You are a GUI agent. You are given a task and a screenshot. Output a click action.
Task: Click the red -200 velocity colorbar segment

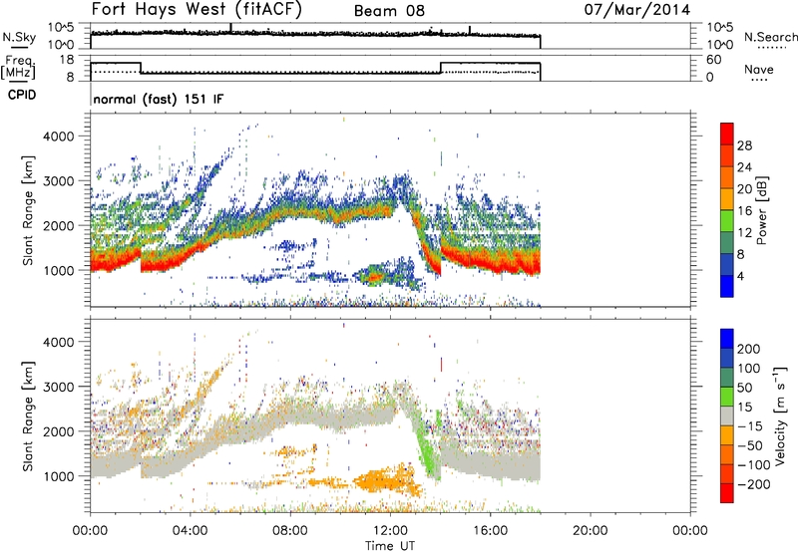click(727, 493)
